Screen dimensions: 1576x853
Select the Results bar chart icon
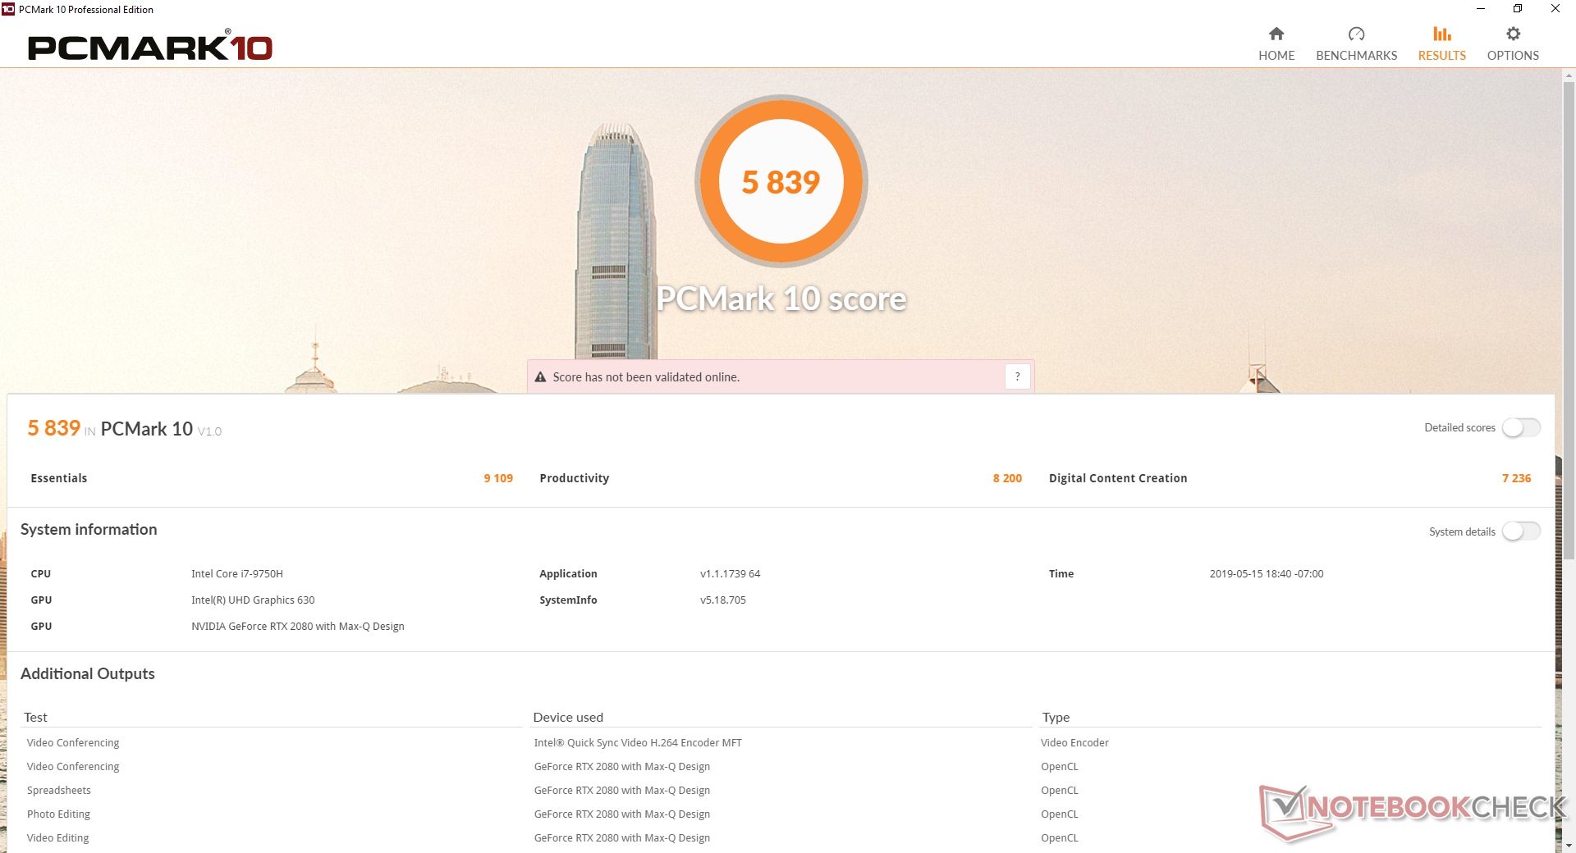1441,34
